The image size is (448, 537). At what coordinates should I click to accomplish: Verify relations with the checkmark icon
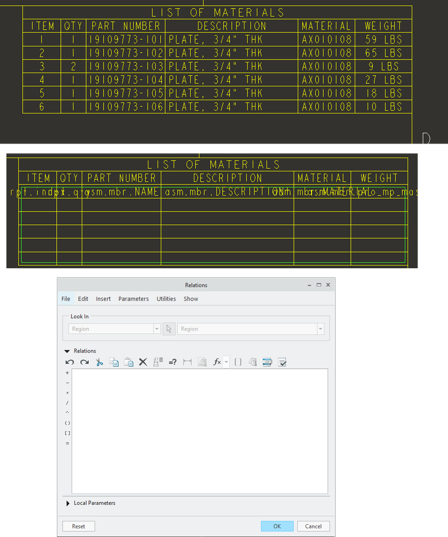tap(282, 362)
